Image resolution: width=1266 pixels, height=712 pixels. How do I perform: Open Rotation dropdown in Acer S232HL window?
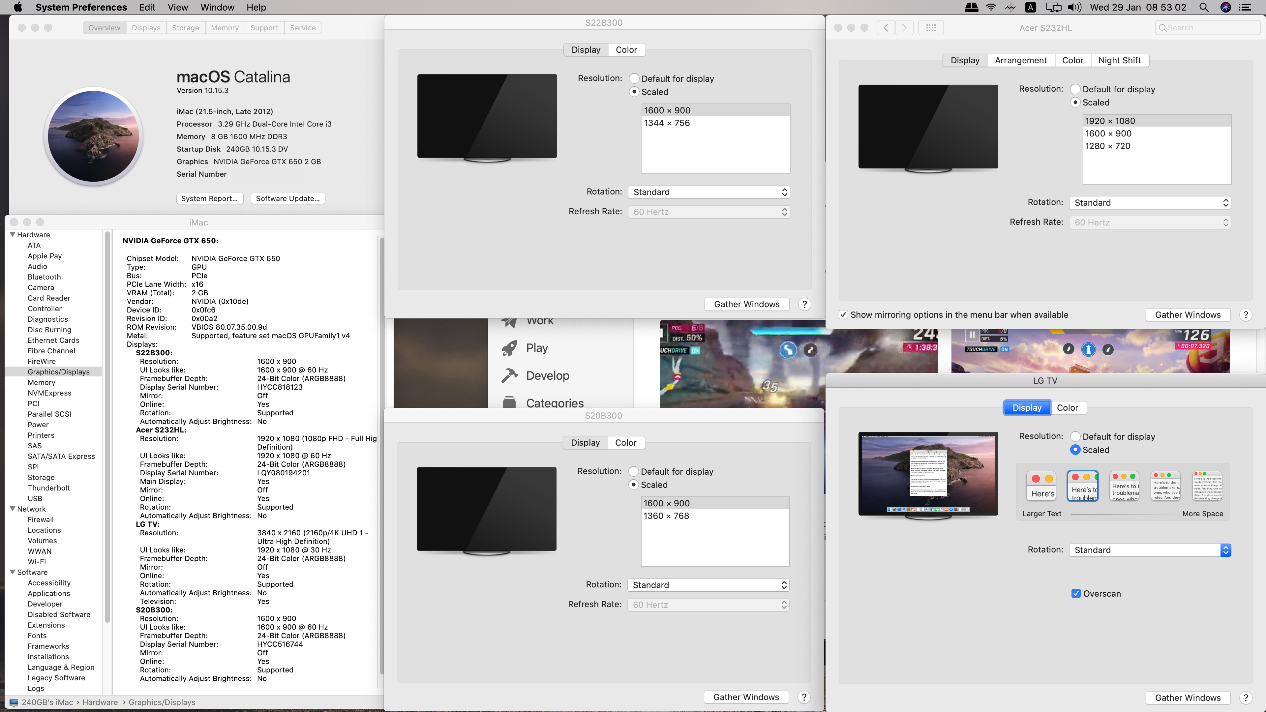[x=1150, y=202]
